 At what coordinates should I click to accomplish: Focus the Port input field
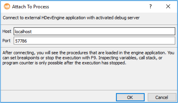(x=94, y=41)
